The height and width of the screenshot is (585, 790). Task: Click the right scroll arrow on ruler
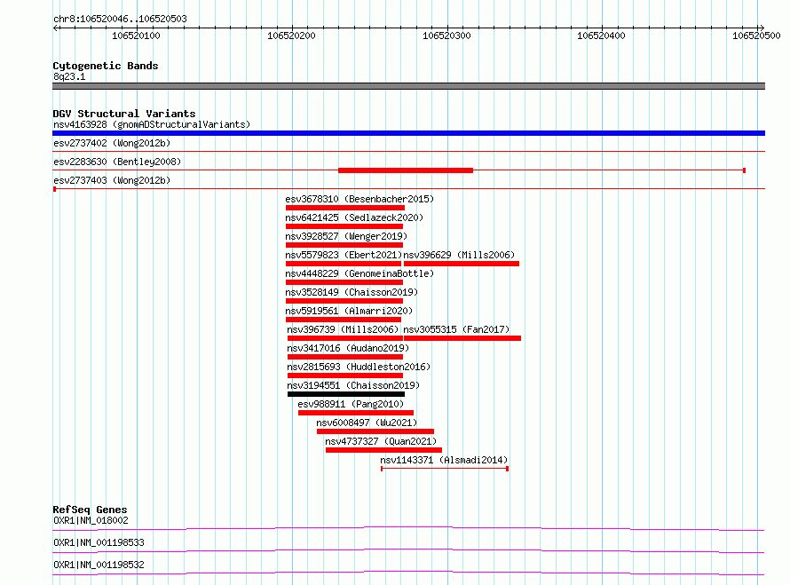pyautogui.click(x=762, y=28)
